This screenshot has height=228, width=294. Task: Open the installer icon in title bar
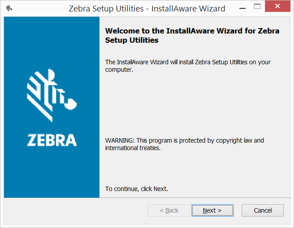(9, 8)
